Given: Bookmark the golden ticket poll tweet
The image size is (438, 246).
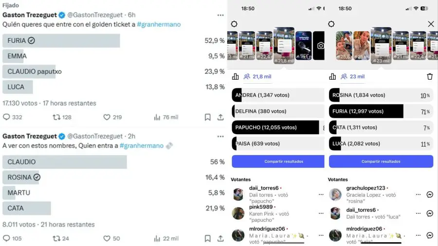Looking at the screenshot, I should (x=207, y=117).
